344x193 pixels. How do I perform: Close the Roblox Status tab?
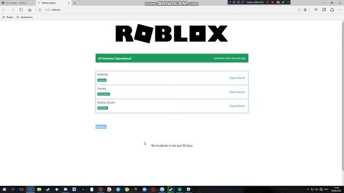point(69,3)
